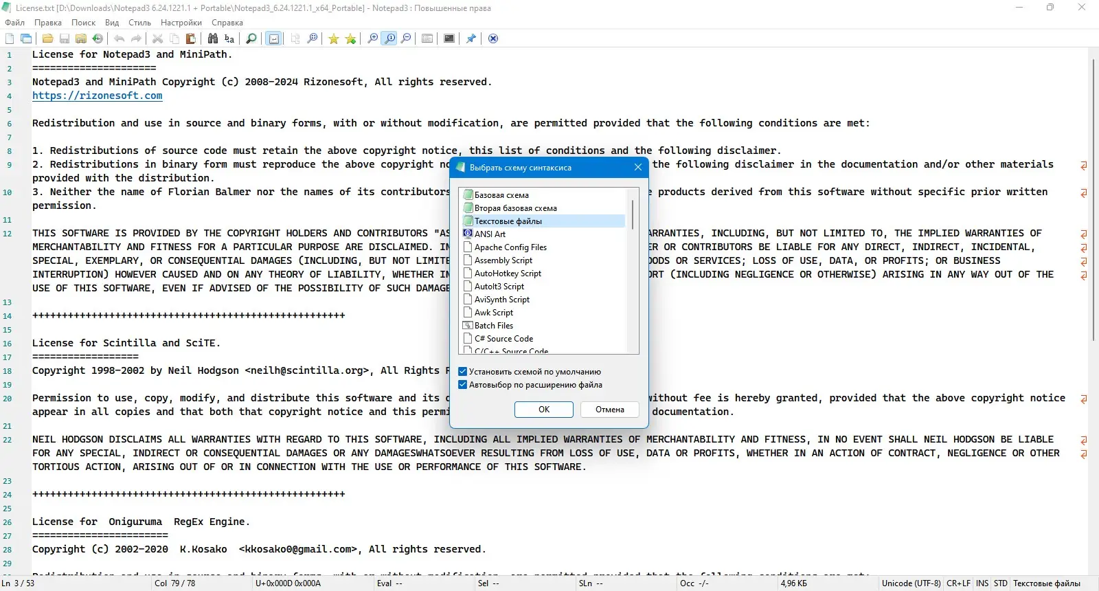Open favorites with yellow star icon

(x=334, y=38)
